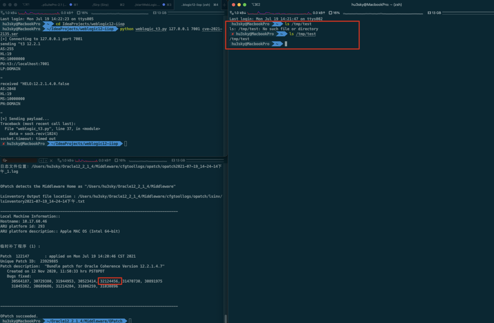Open a new tab with plus button
Screen dimensions: 494x323
[224, 5]
